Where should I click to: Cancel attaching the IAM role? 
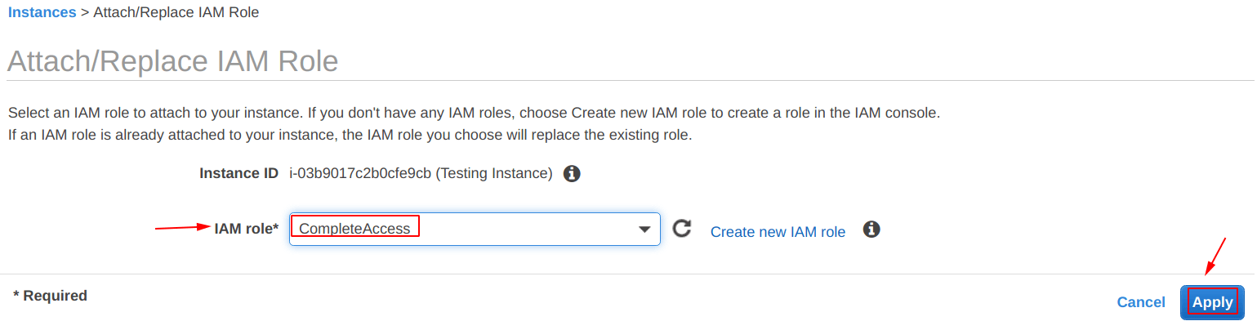point(1141,302)
